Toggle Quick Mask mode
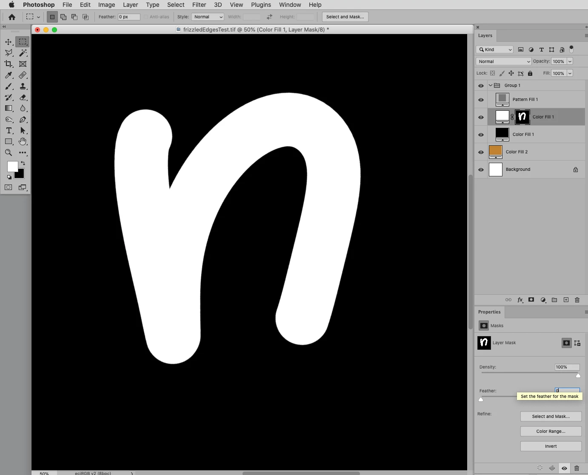This screenshot has height=475, width=588. tap(9, 187)
